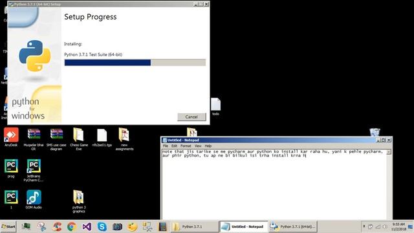Open the first green monitor taskbar icon

click(x=26, y=227)
